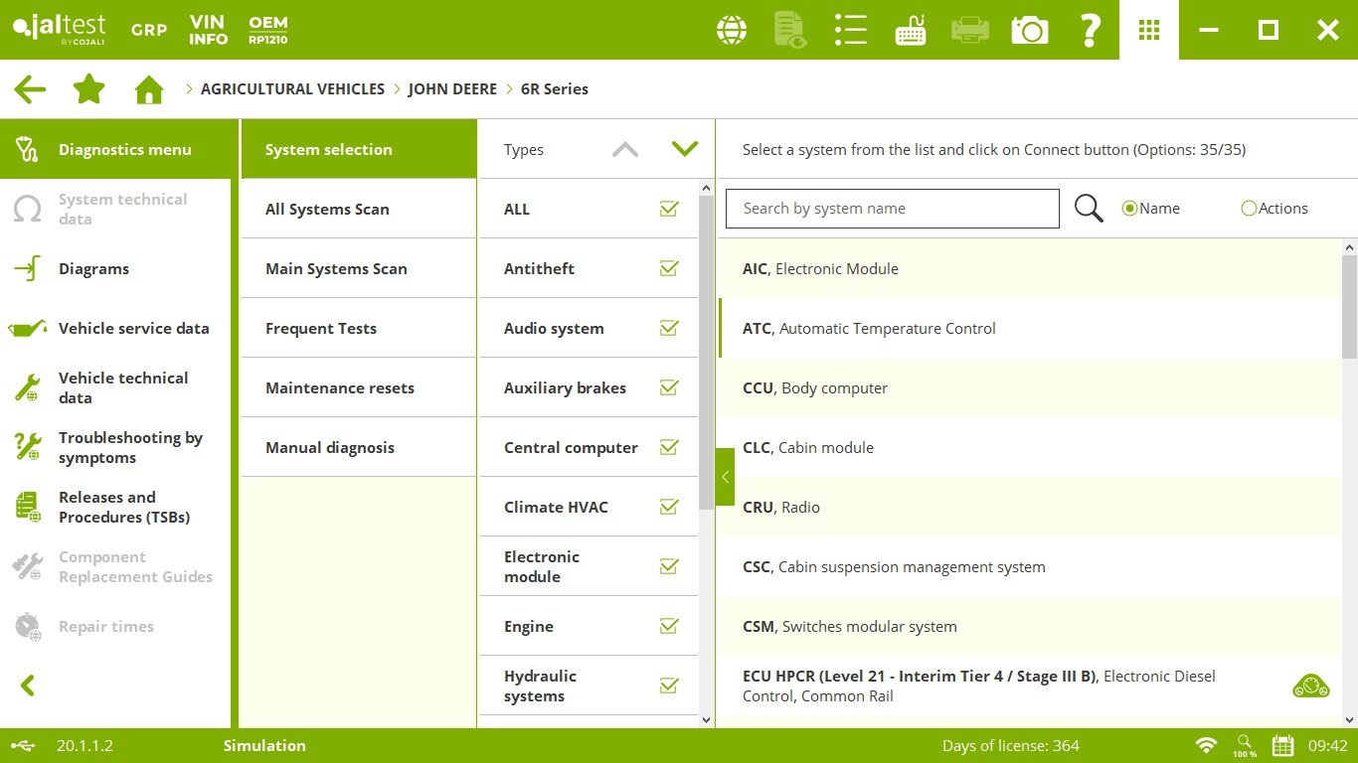
Task: Uncheck the Antitheft type checkbox
Action: [x=669, y=268]
